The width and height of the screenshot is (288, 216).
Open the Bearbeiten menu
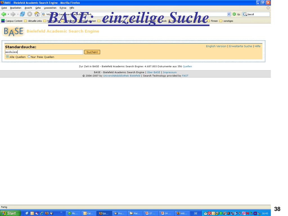click(16, 8)
